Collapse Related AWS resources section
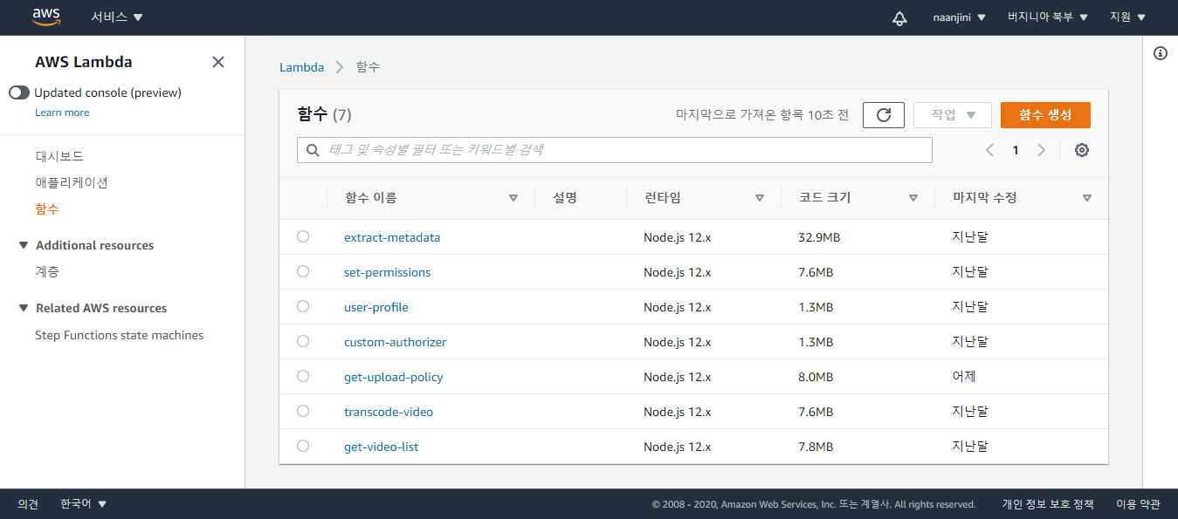The image size is (1178, 519). 24,308
